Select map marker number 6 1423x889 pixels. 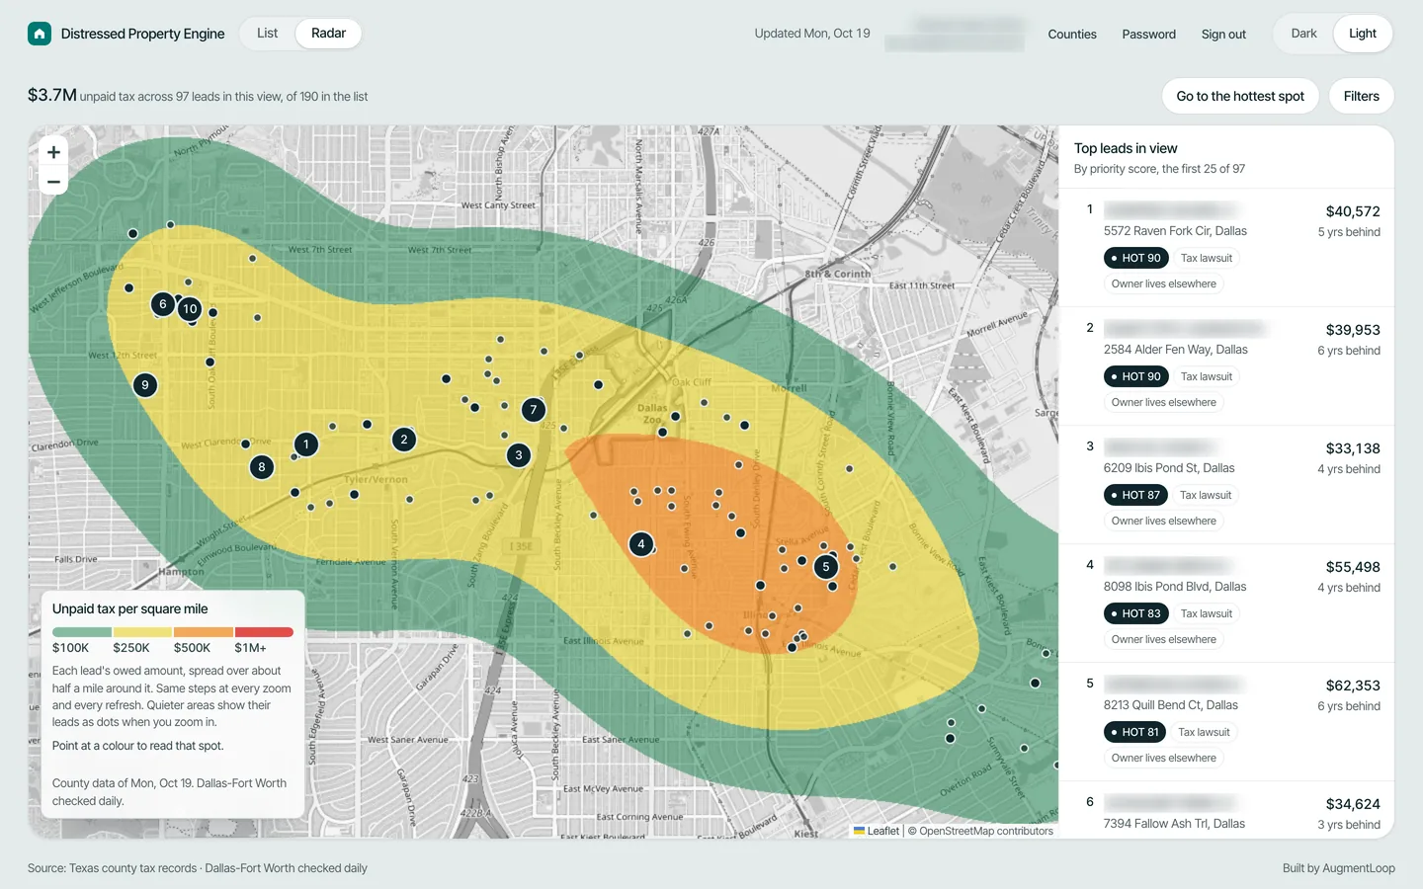point(163,304)
